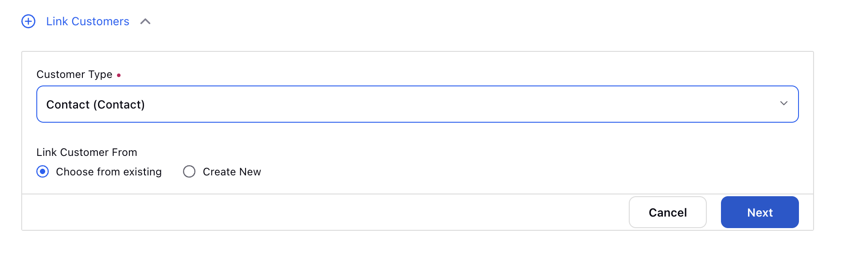The image size is (857, 256).
Task: Open the Customer Type combo box
Action: point(417,104)
